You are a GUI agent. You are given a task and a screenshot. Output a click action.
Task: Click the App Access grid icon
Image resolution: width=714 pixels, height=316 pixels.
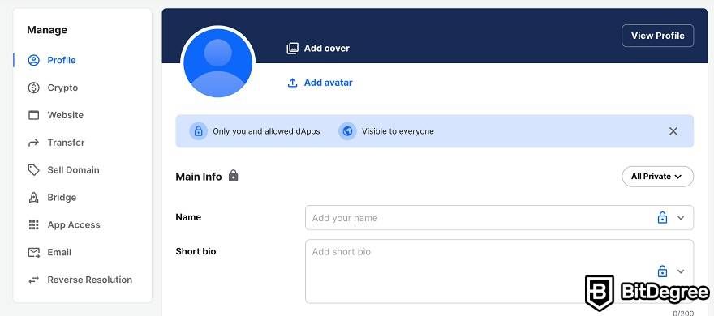tap(34, 224)
